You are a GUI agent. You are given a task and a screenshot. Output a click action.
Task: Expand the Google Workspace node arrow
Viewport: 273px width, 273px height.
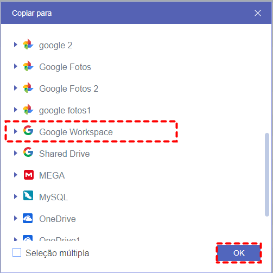click(16, 131)
